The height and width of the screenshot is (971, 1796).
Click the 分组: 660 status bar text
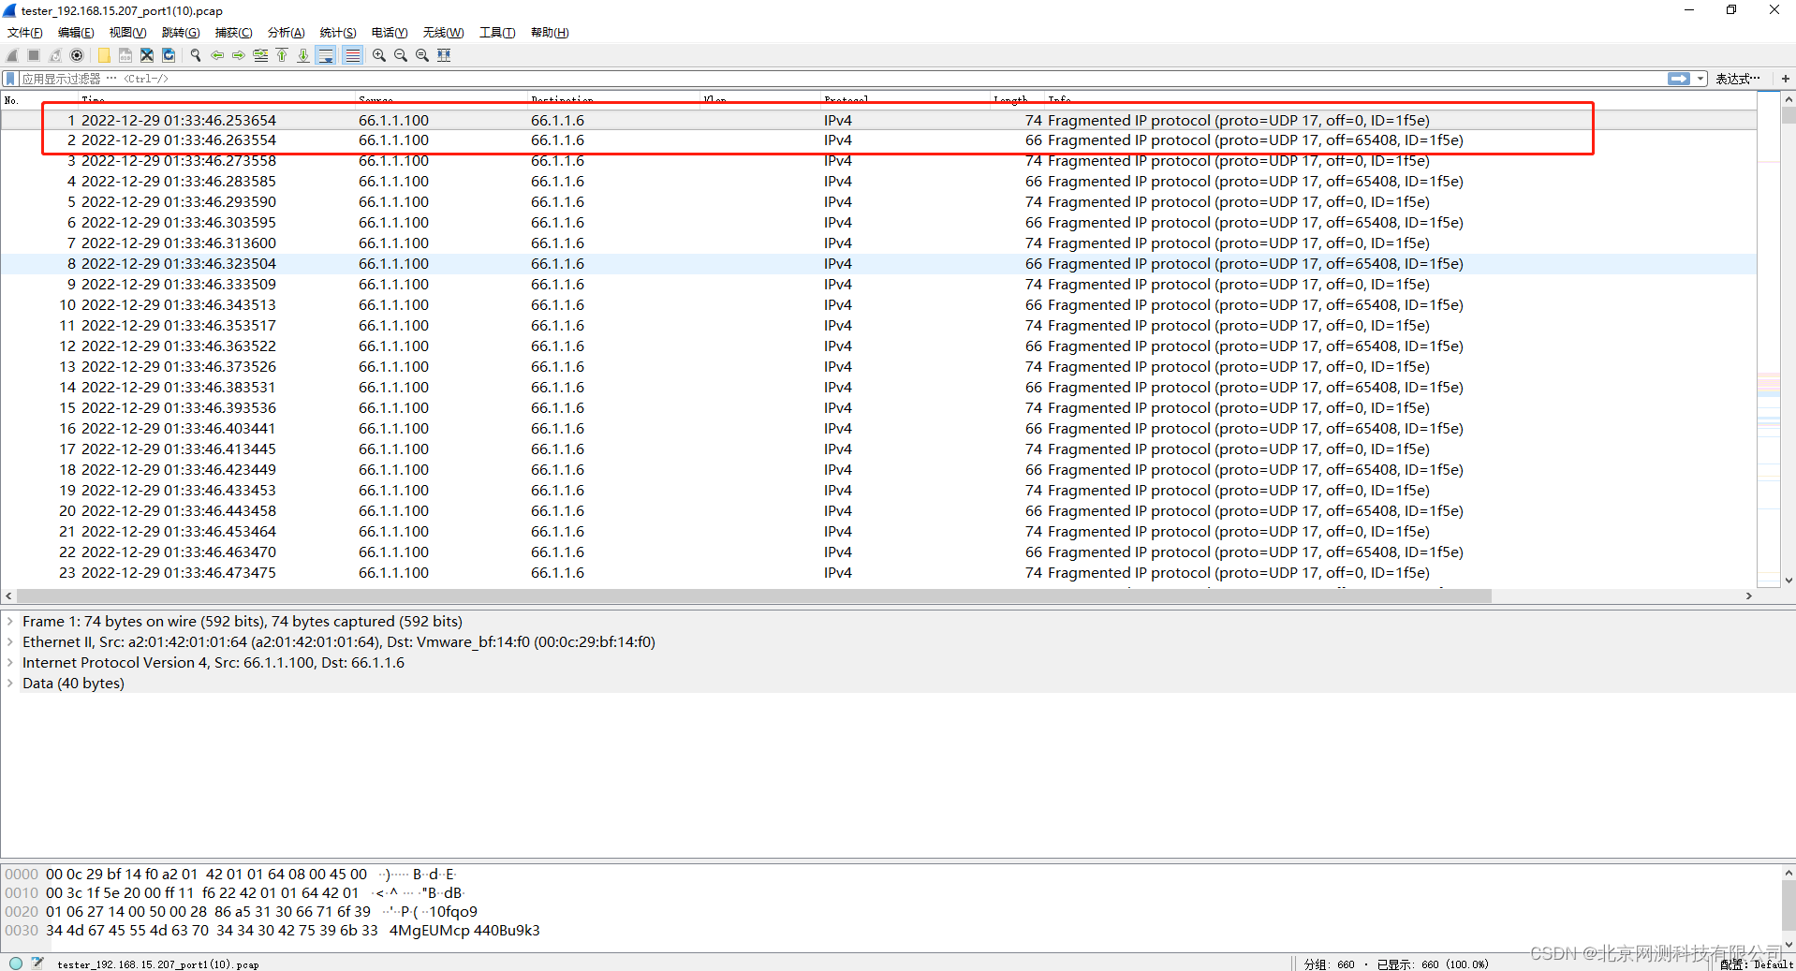pyautogui.click(x=1329, y=964)
